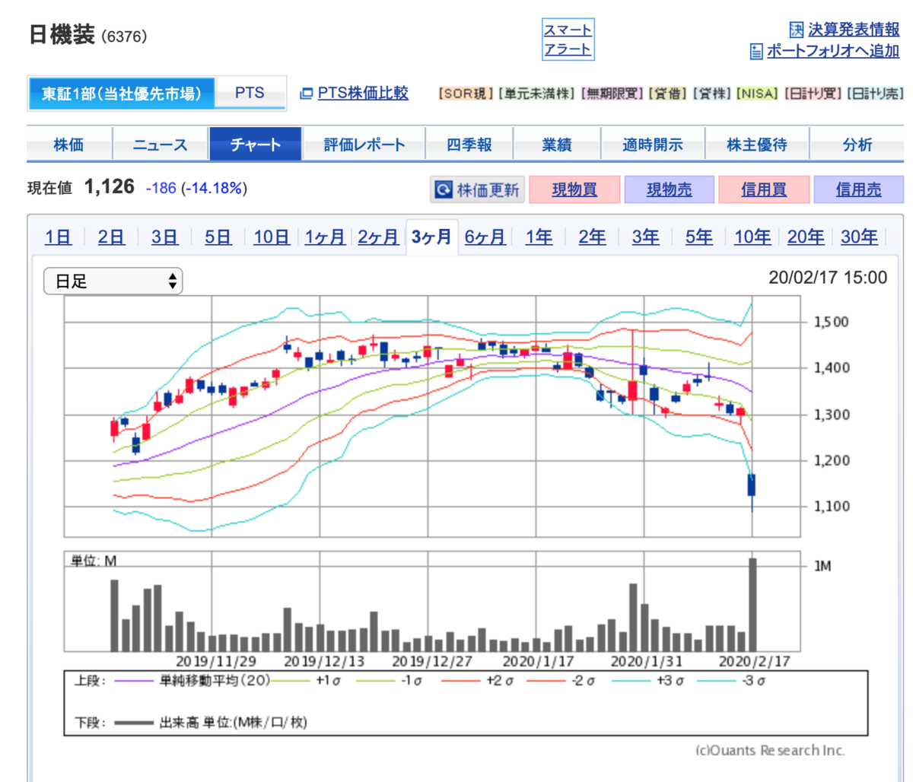View the 業績 tab
Viewport: 913px width, 782px height.
[557, 145]
